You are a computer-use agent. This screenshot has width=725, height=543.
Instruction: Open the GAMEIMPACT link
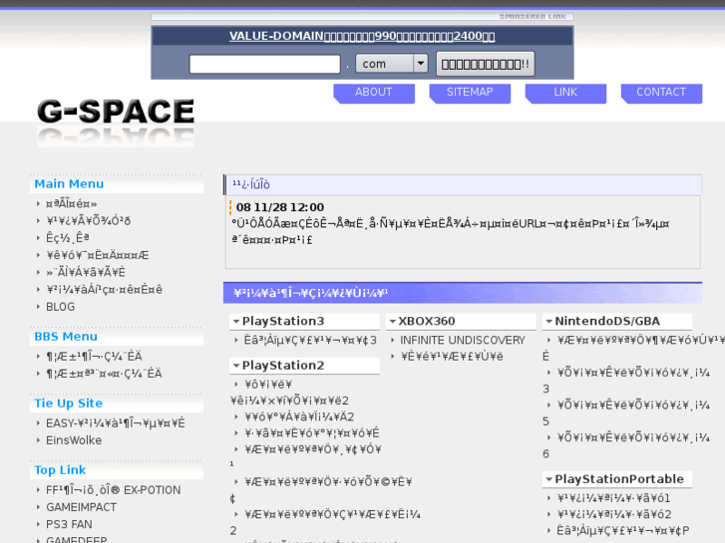tap(82, 507)
